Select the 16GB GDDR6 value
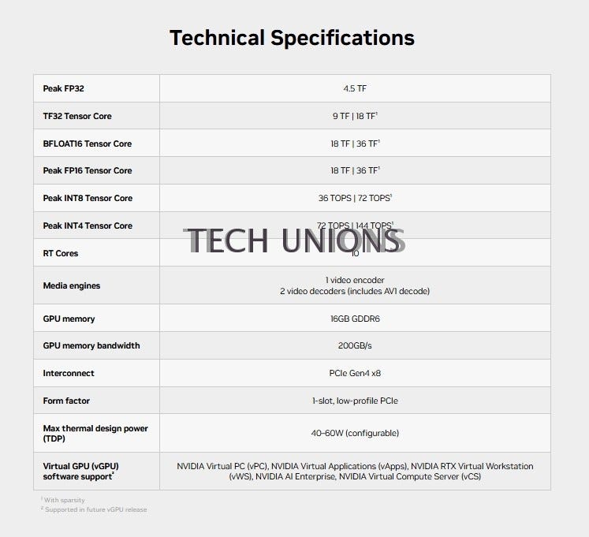 pos(355,319)
